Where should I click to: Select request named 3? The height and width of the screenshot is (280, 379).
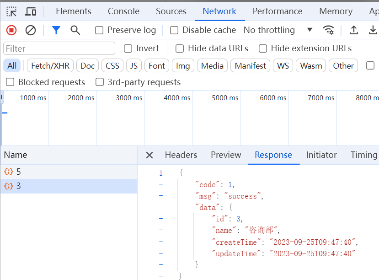coord(69,186)
